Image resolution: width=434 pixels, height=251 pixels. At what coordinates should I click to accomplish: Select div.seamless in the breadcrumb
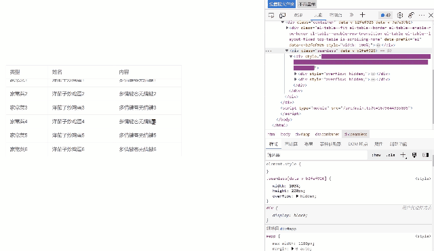click(x=355, y=134)
